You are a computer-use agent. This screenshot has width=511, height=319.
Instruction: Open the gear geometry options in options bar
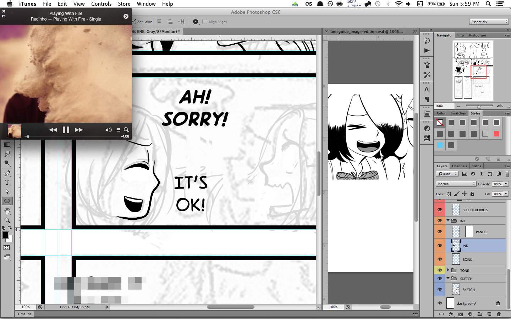(196, 22)
